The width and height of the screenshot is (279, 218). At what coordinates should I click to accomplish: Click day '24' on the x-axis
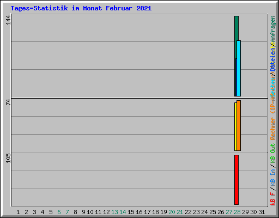tap(204, 212)
